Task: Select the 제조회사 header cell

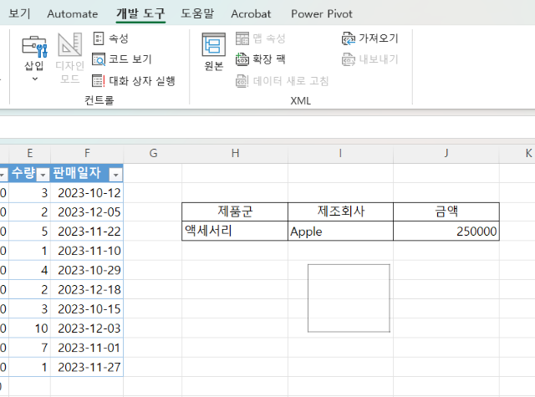Action: point(340,211)
